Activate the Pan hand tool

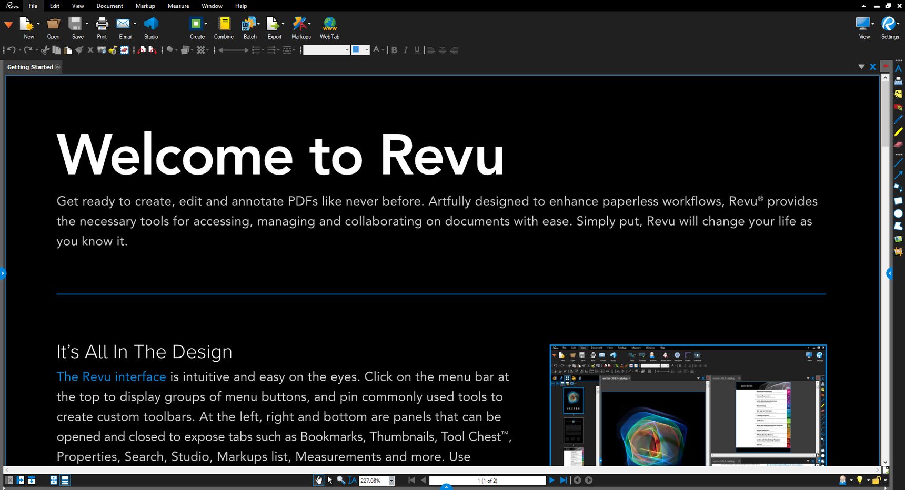click(x=318, y=480)
